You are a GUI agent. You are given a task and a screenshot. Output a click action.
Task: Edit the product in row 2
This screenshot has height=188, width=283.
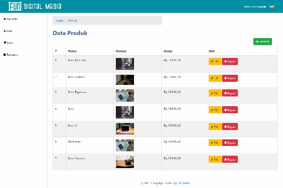tap(215, 78)
